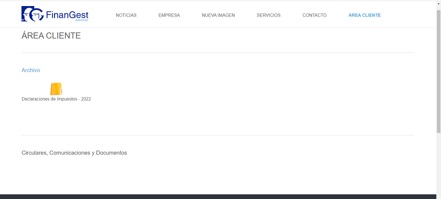The image size is (441, 199).
Task: Select the highlighted AREA CLIENTE nav item
Action: coord(364,15)
